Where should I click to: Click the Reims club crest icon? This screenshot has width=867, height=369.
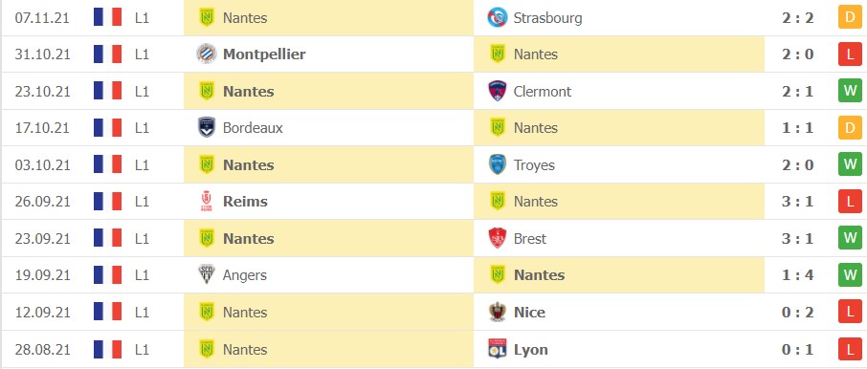(207, 202)
